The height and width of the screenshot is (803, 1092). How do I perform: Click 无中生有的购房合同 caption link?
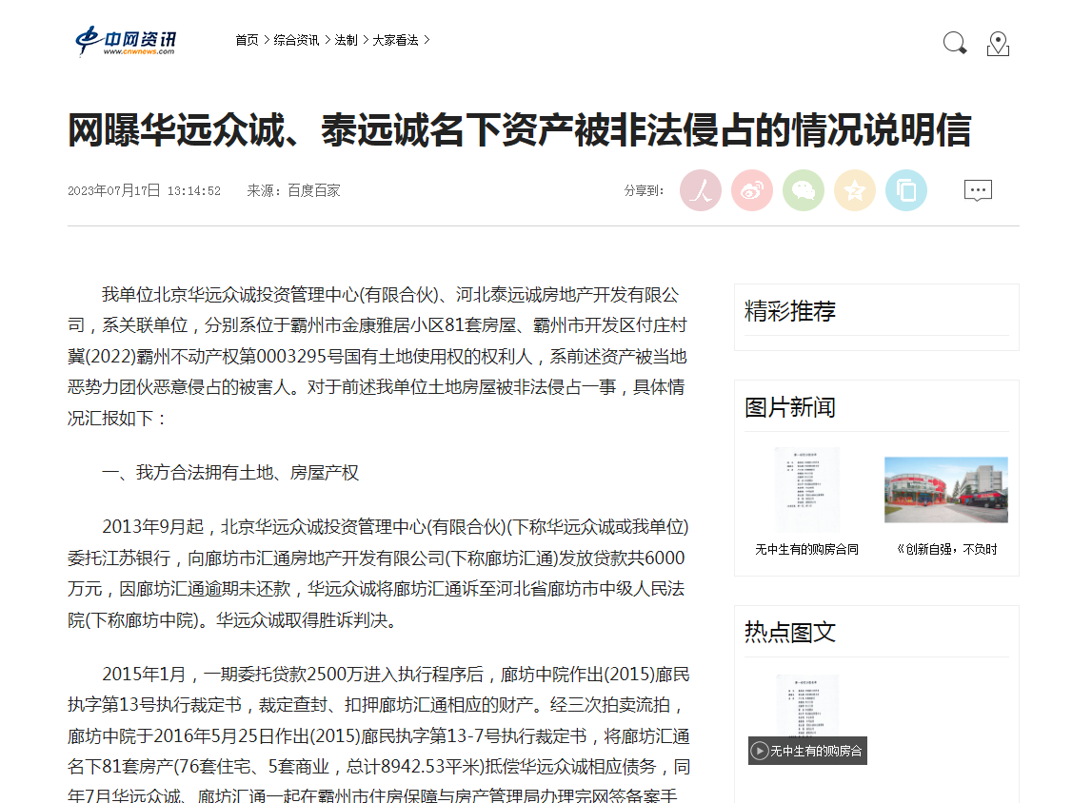[807, 549]
